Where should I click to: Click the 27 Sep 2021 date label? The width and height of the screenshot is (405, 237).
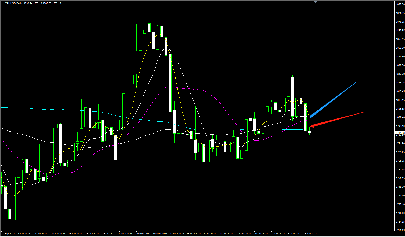pos(8,234)
